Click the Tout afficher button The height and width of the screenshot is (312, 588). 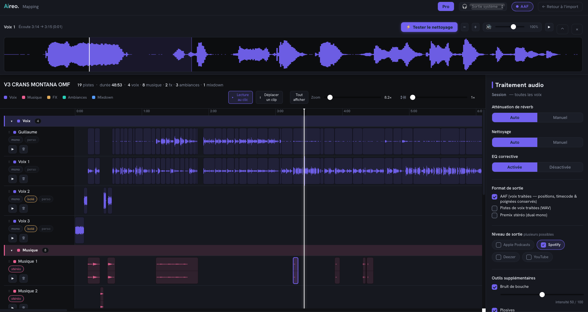coord(299,97)
